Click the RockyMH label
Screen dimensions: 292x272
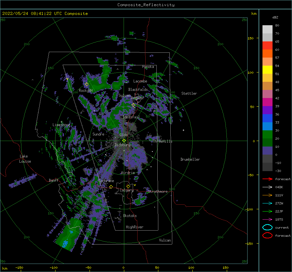(86, 91)
